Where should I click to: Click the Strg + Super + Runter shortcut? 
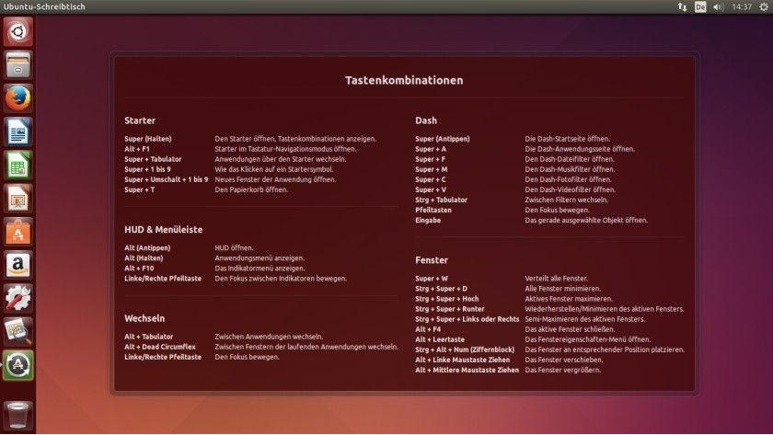(x=450, y=309)
